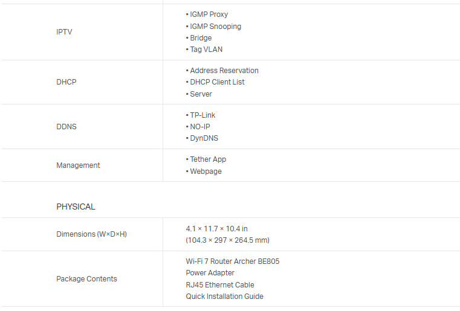Click the Webpage management entry
Screen dimensions: 460x311
206,172
